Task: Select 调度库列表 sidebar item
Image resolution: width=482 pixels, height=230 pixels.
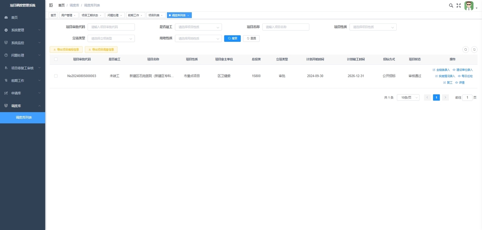Action: [23, 118]
